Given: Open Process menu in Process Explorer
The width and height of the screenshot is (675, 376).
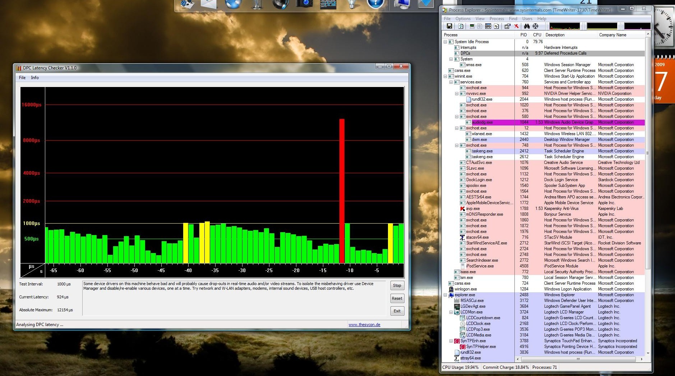Looking at the screenshot, I should 496,19.
